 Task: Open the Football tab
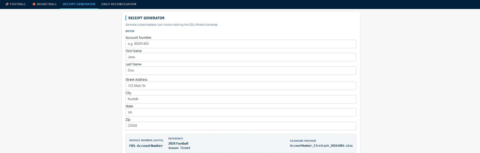tap(16, 4)
